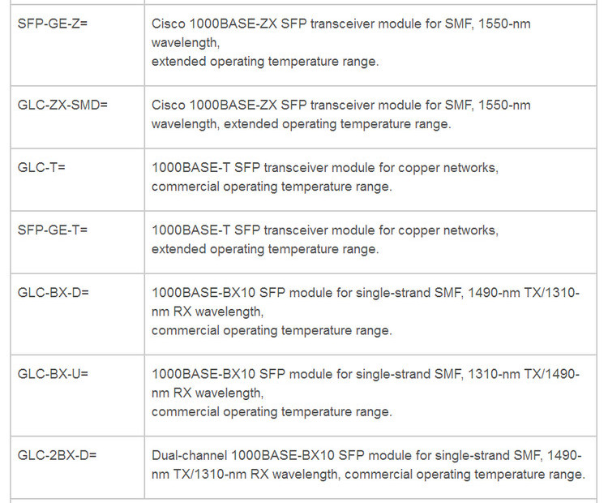Click the GLC-2BX-D= description second line
Viewport: 608px width, 503px height.
367,474
